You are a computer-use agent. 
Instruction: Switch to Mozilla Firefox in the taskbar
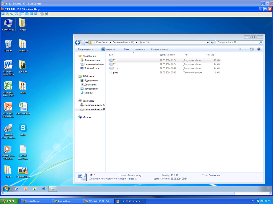click(31, 201)
